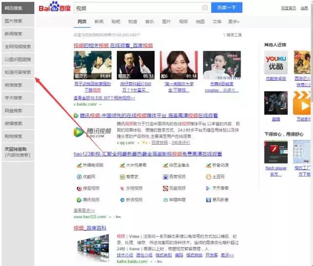Open hao123影视 result title

click(148, 154)
